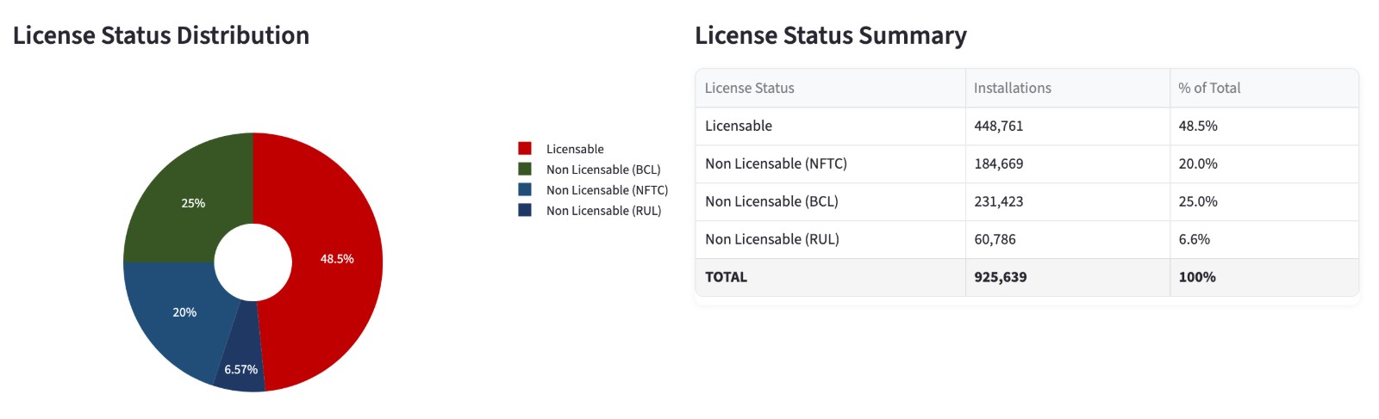Select the red 48.5% donut slice
1379x419 pixels.
336,258
